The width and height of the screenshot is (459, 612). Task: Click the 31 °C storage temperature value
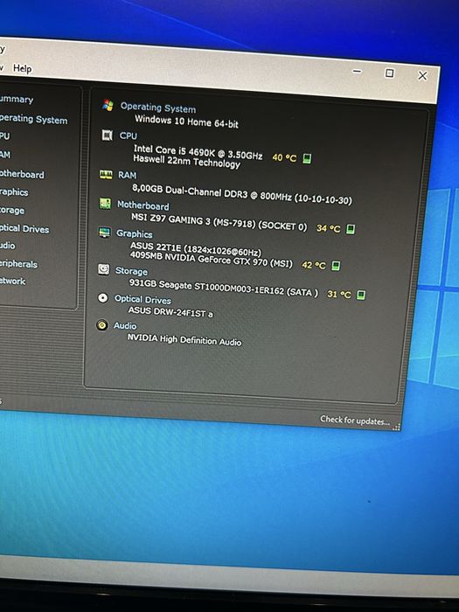(339, 294)
